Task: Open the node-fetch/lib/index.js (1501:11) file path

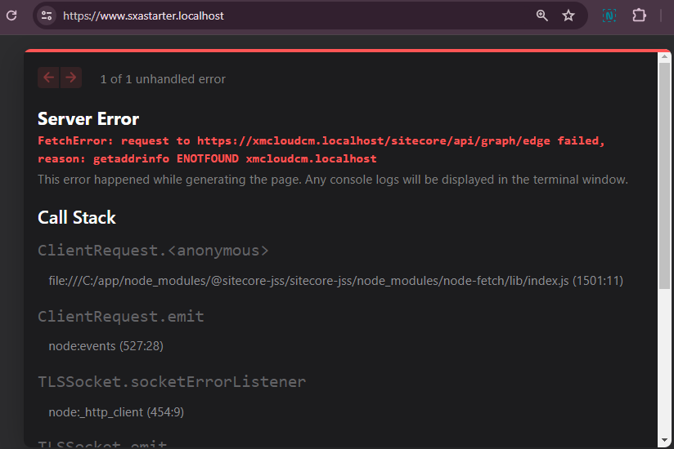Action: coord(335,281)
